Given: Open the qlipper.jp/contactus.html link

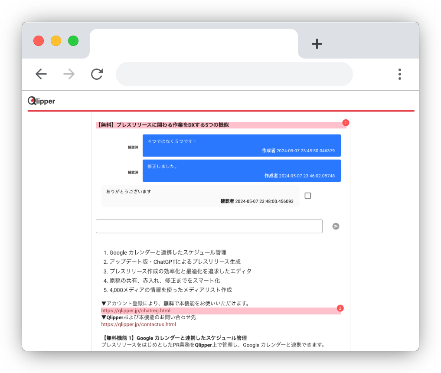Looking at the screenshot, I should [138, 324].
